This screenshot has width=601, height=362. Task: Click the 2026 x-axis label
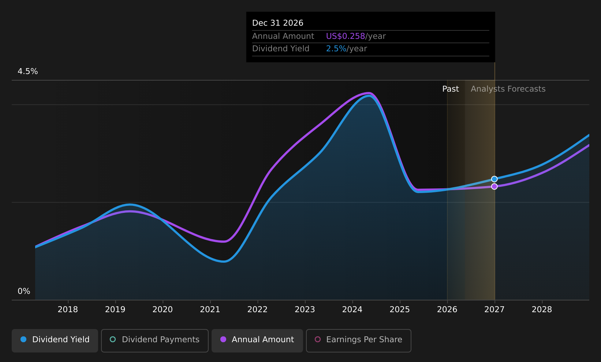click(447, 310)
